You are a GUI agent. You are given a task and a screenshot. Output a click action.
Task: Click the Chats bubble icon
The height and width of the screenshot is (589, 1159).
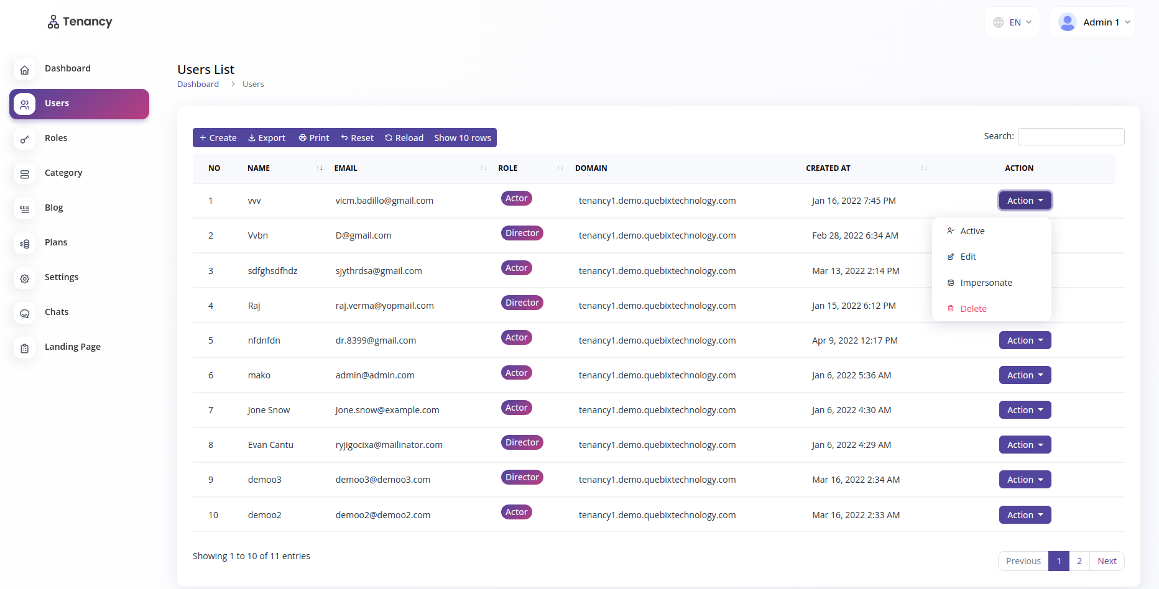[25, 313]
